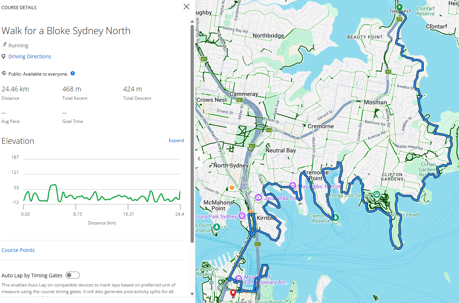Select the Jacaranda Tree camera pin
The height and width of the screenshot is (303, 459).
[258, 198]
